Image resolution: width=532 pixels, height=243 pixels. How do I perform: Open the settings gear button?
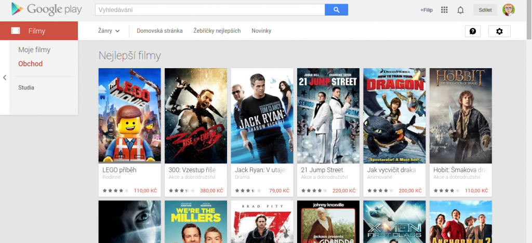(x=499, y=31)
